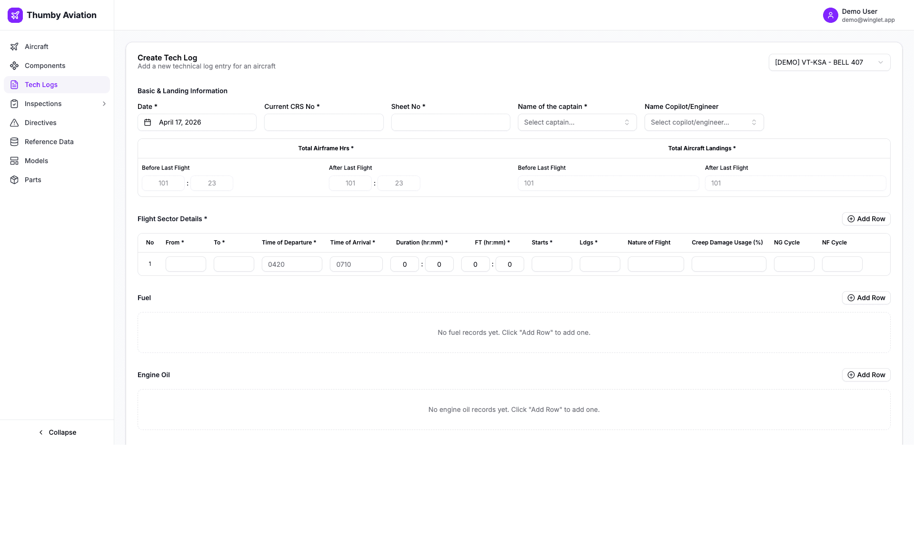The image size is (914, 547).
Task: Collapse the sidebar
Action: [57, 432]
